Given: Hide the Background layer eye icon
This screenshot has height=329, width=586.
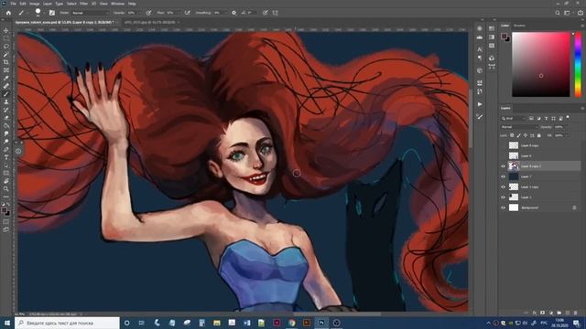Looking at the screenshot, I should pyautogui.click(x=503, y=207).
